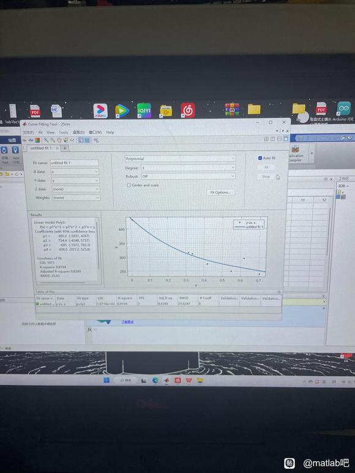Open the Youku desktop shortcut
The height and width of the screenshot is (473, 355).
tap(100, 111)
